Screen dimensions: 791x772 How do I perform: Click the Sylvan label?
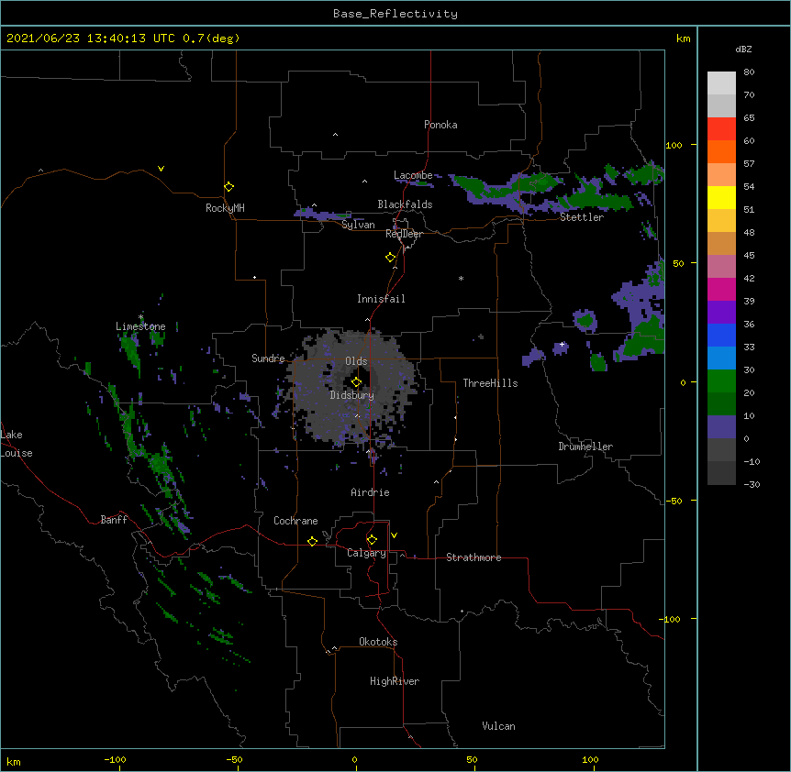(x=358, y=225)
